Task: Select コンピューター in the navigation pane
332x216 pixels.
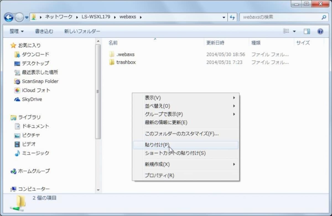Action: [x=34, y=189]
